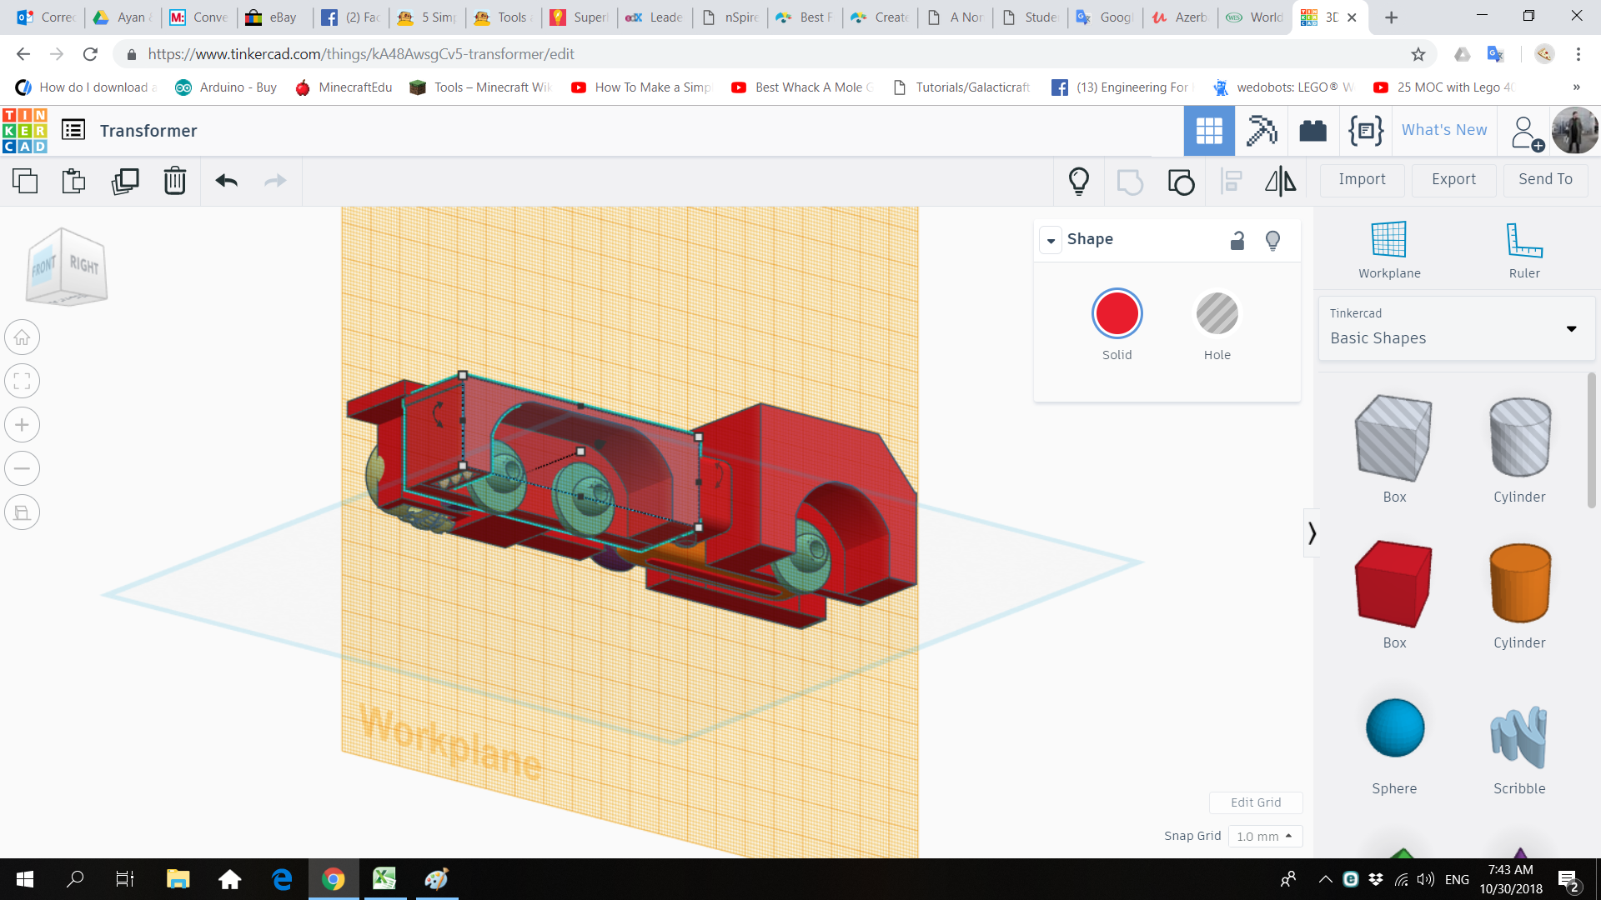The image size is (1601, 900).
Task: Open the Snap Grid dropdown
Action: tap(1264, 836)
